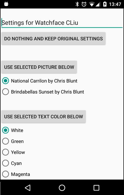Select National Carrilon by Chris Blunt
The height and width of the screenshot is (195, 124).
tap(40, 81)
